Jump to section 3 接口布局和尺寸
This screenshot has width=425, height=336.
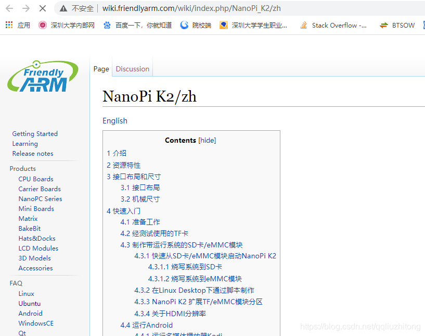pos(134,177)
